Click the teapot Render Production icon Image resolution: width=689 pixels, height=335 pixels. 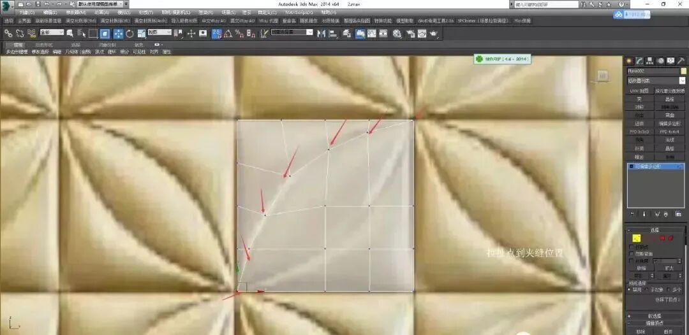tap(434, 33)
